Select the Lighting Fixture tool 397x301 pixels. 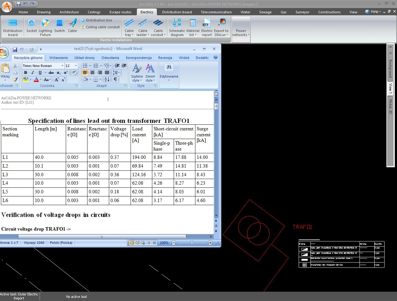point(45,24)
